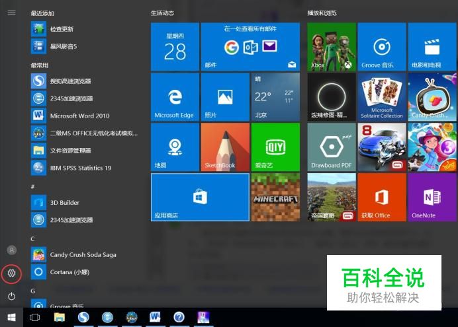Open the 应用商店 store tile
458x327 pixels.
pos(200,197)
